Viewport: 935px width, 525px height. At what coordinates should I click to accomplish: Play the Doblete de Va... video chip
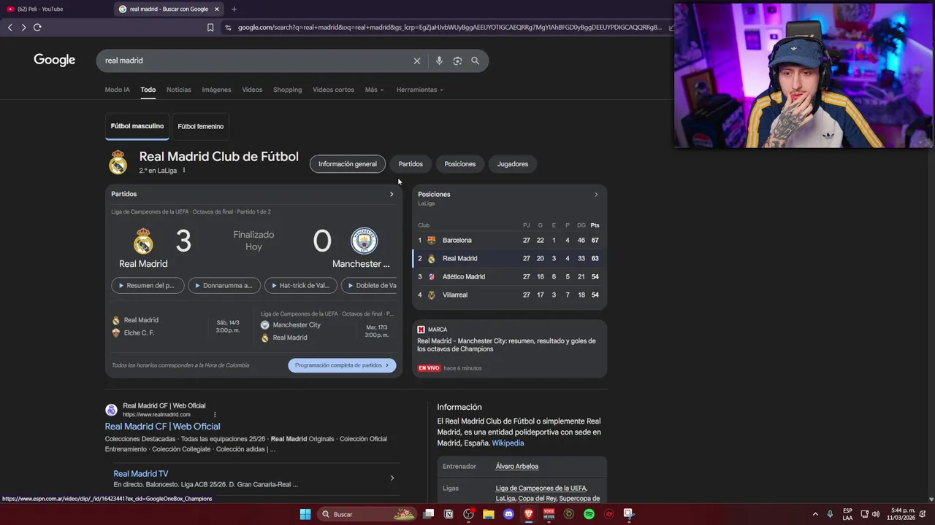369,286
